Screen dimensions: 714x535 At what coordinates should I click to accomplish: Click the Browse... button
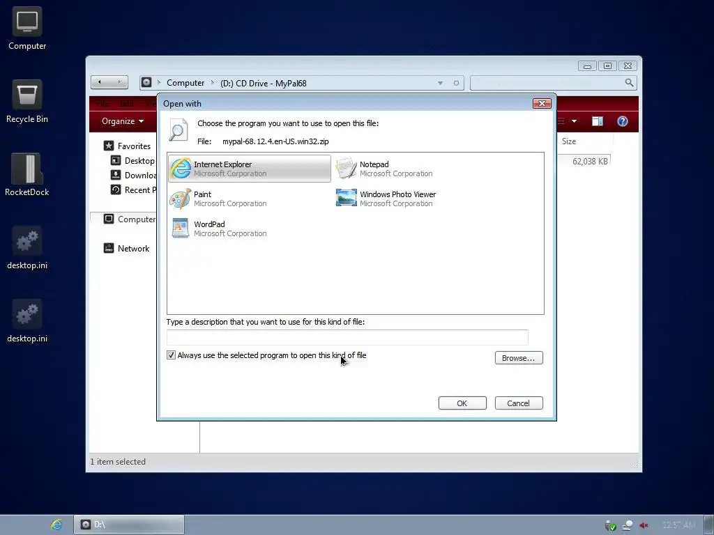519,358
